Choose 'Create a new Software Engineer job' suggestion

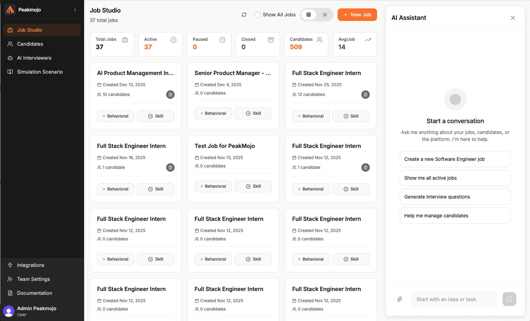click(455, 159)
